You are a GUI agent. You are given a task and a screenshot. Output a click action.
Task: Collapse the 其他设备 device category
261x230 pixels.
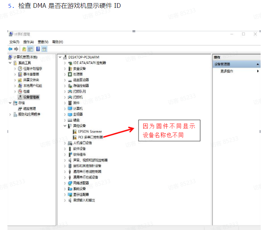65,126
